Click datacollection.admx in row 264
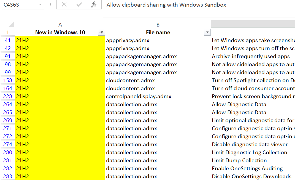295x180 pixels. (158, 104)
